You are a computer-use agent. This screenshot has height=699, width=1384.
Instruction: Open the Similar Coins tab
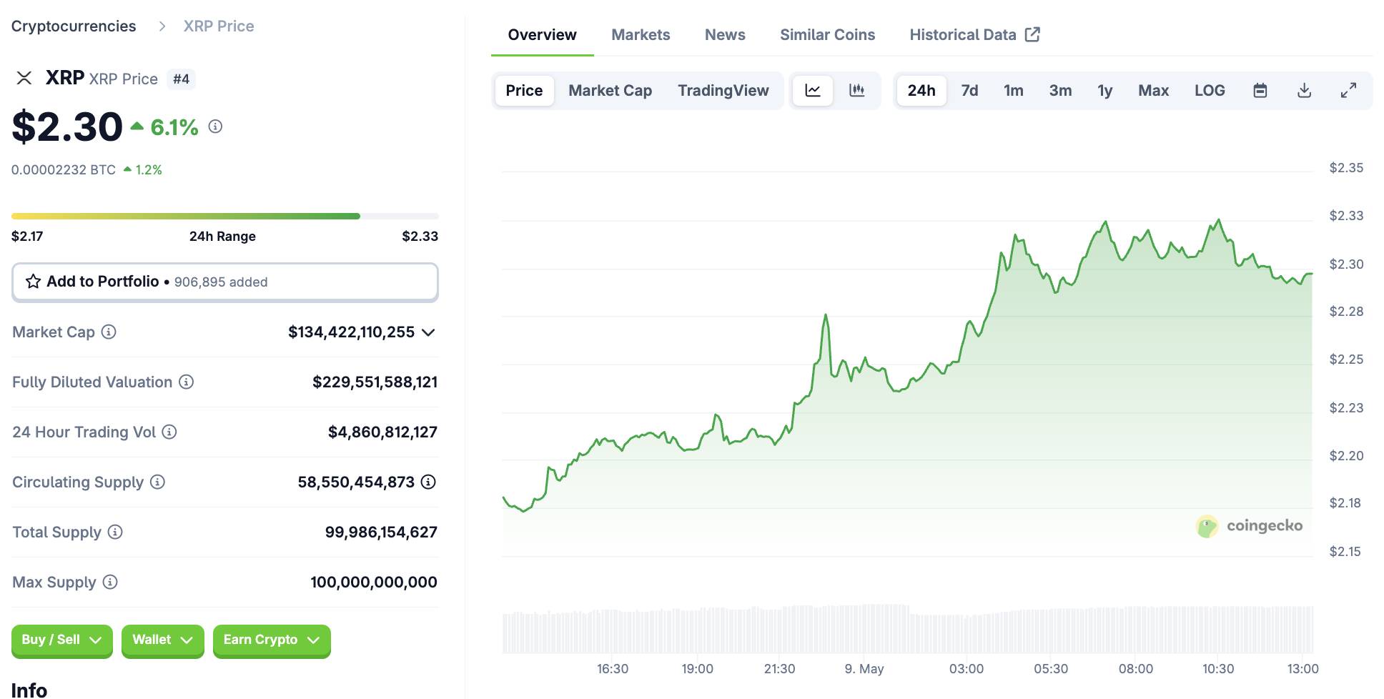[827, 34]
